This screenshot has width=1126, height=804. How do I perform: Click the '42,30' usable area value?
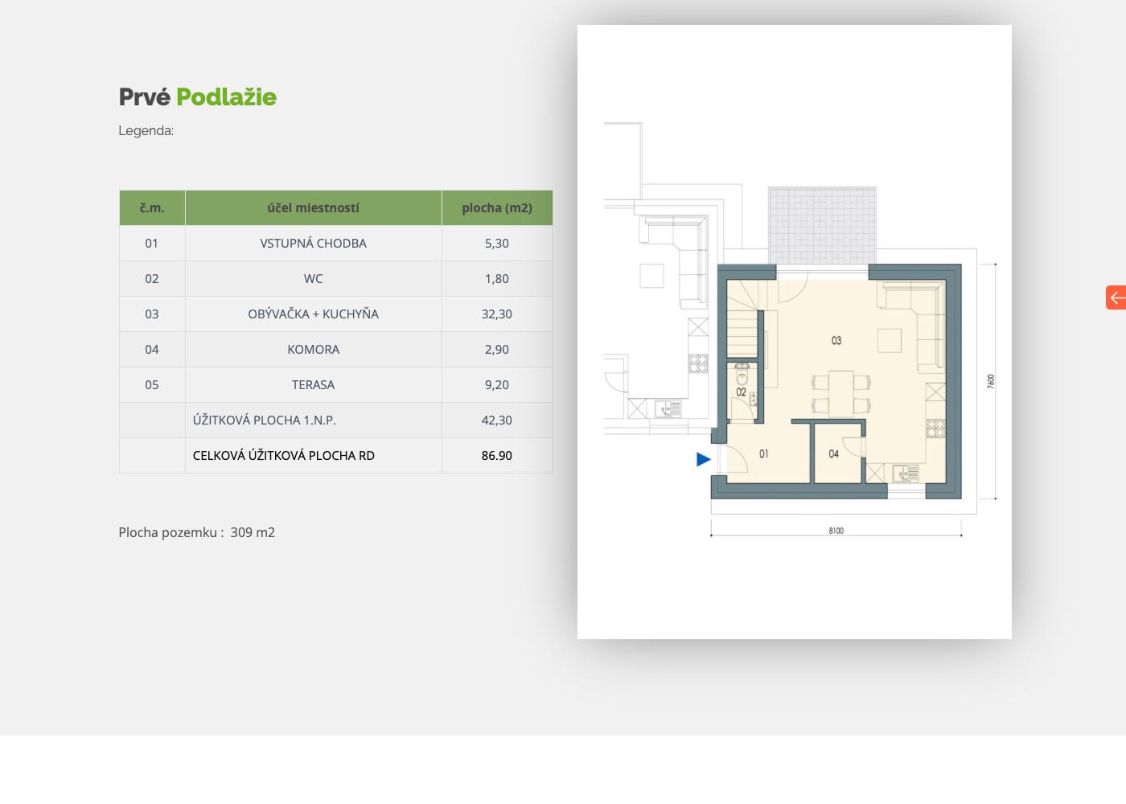click(497, 420)
